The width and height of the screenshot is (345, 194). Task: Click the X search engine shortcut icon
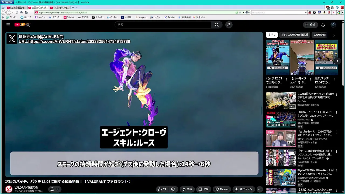[x=314, y=12]
